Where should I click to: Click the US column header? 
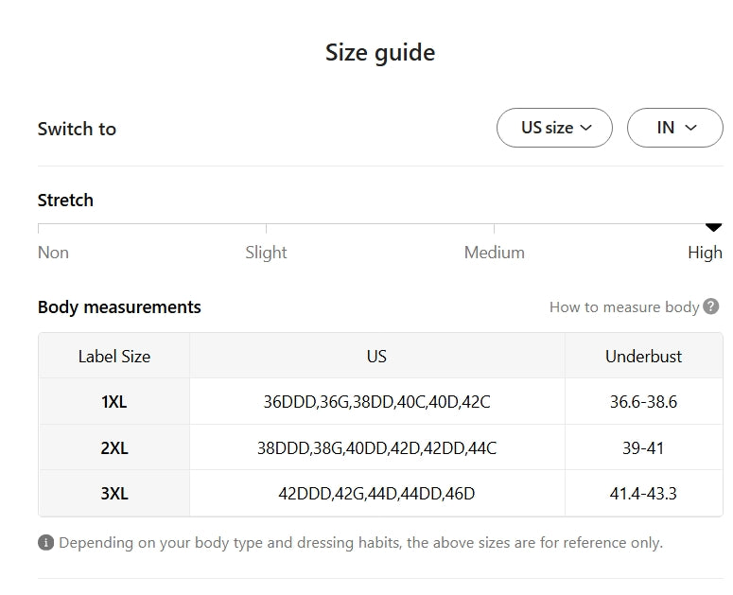(x=376, y=357)
